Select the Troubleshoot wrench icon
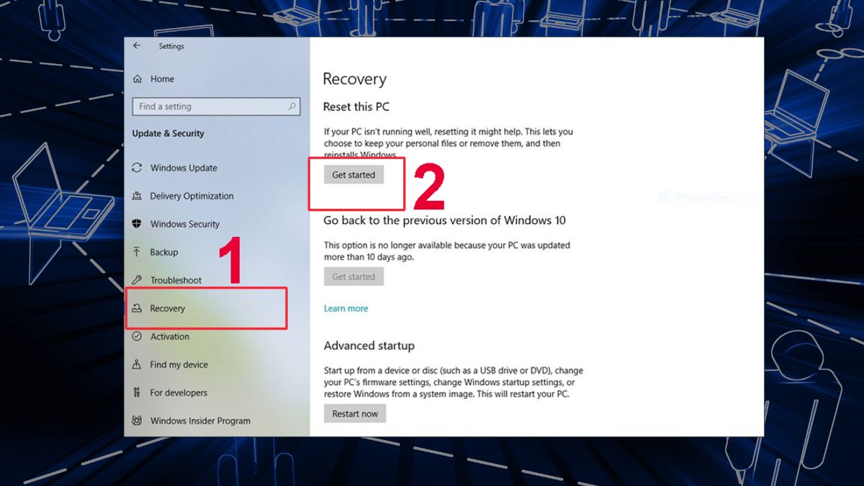Image resolution: width=864 pixels, height=486 pixels. [x=138, y=280]
